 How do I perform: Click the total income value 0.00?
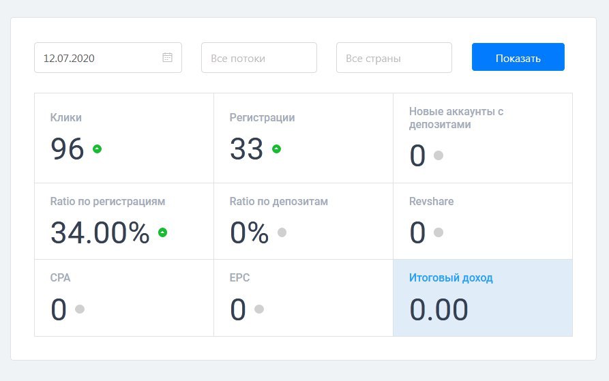pyautogui.click(x=439, y=309)
